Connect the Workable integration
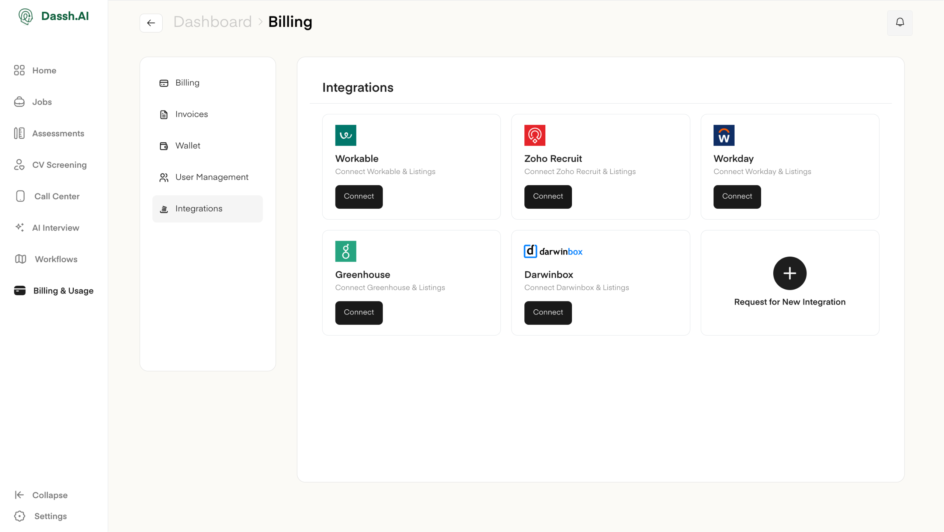 coord(358,197)
